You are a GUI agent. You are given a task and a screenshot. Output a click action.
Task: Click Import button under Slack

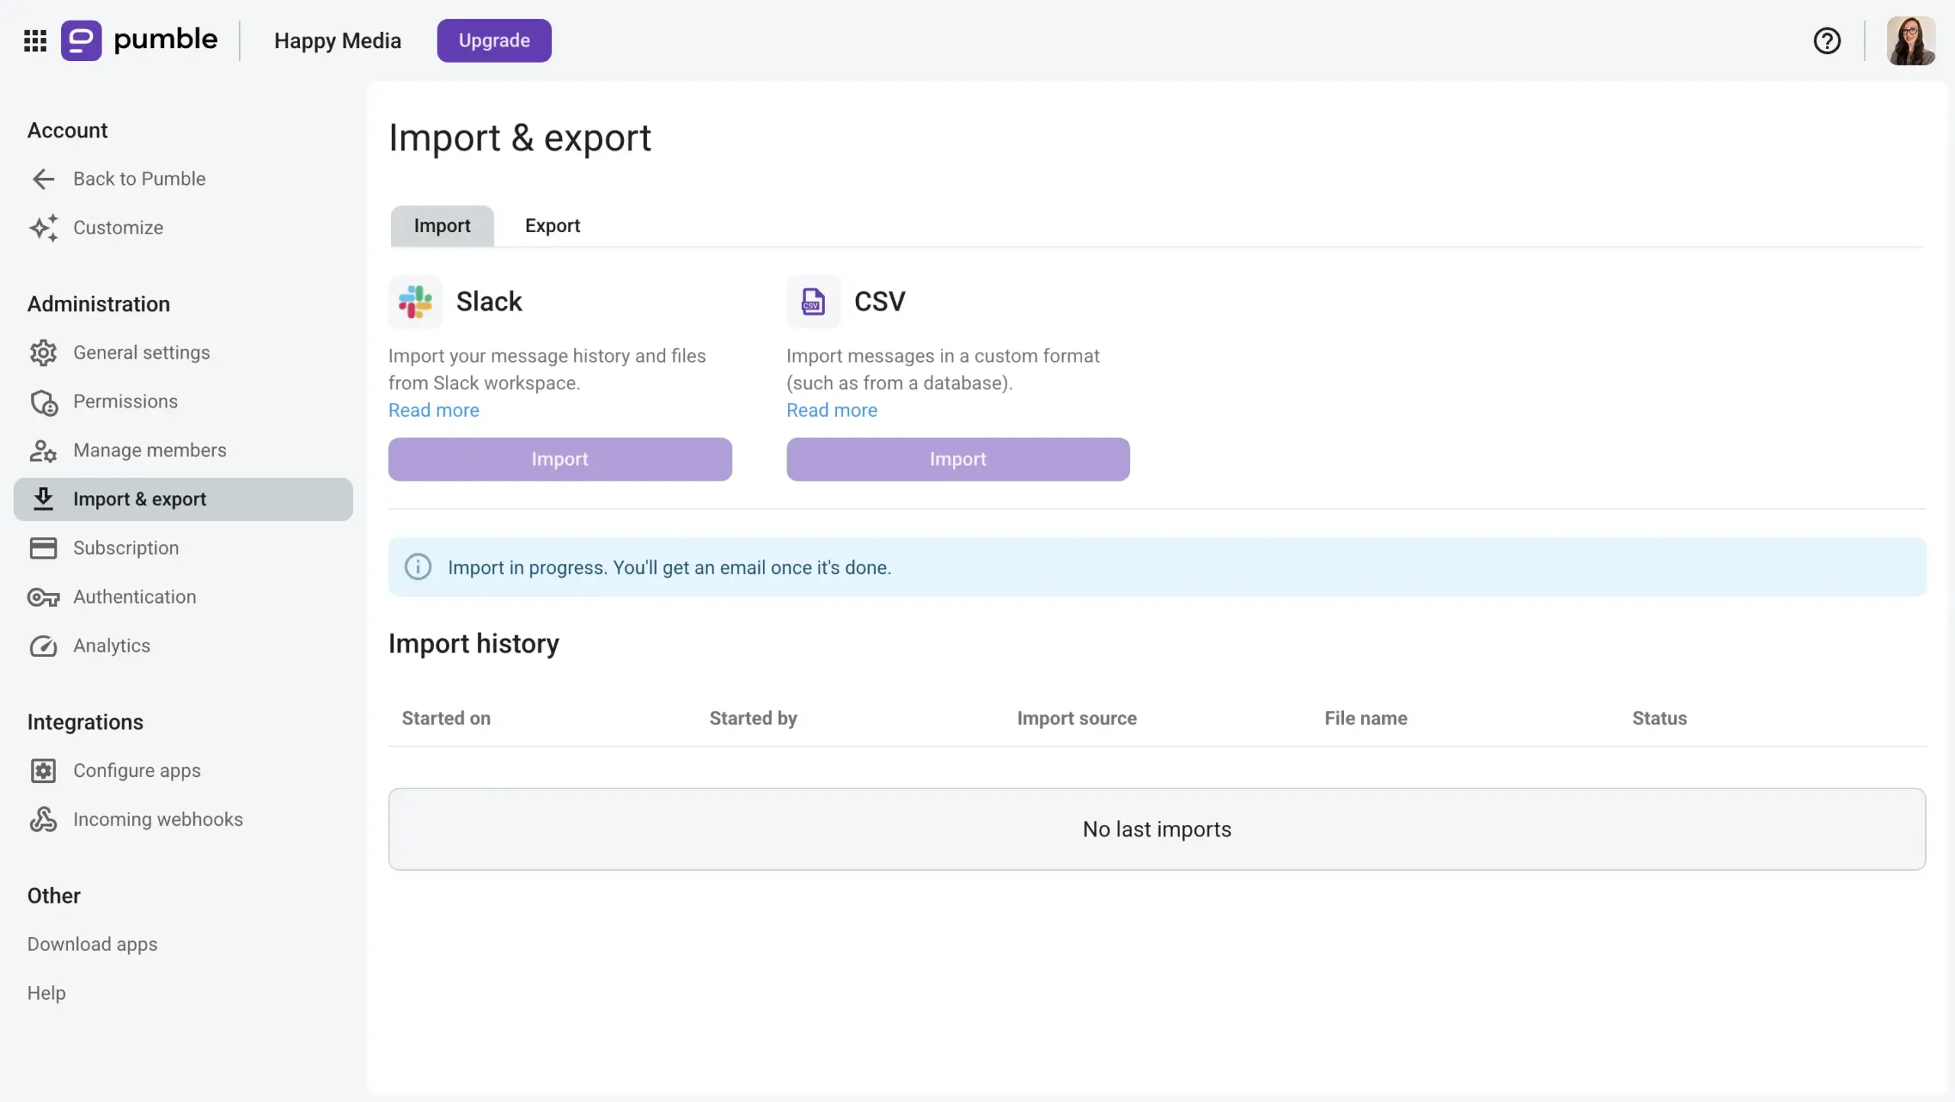(560, 459)
